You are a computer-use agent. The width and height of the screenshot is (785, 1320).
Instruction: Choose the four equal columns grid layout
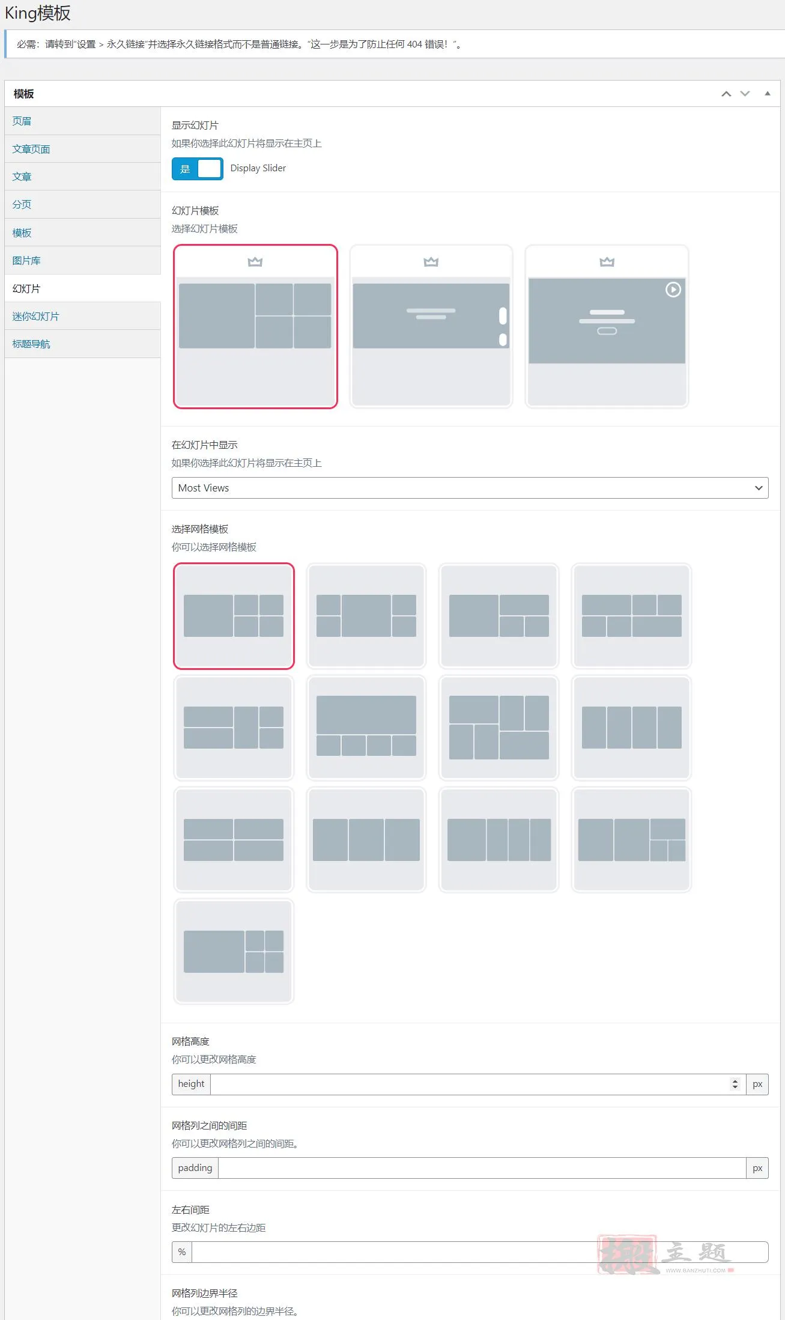[631, 728]
